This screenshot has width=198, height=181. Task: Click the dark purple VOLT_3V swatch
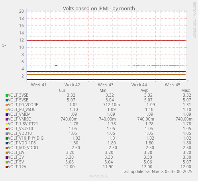[x=7, y=158]
